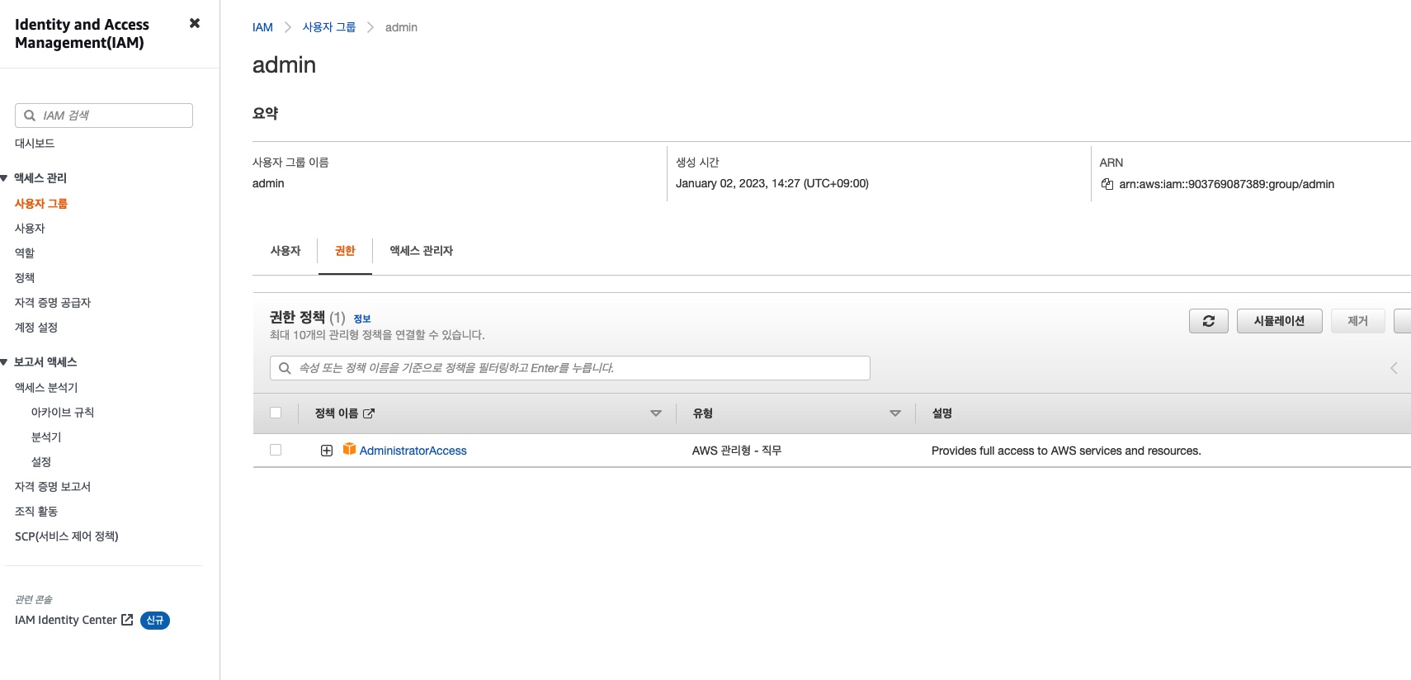Viewport: 1411px width, 680px height.
Task: Refresh the permission policies list
Action: [x=1209, y=321]
